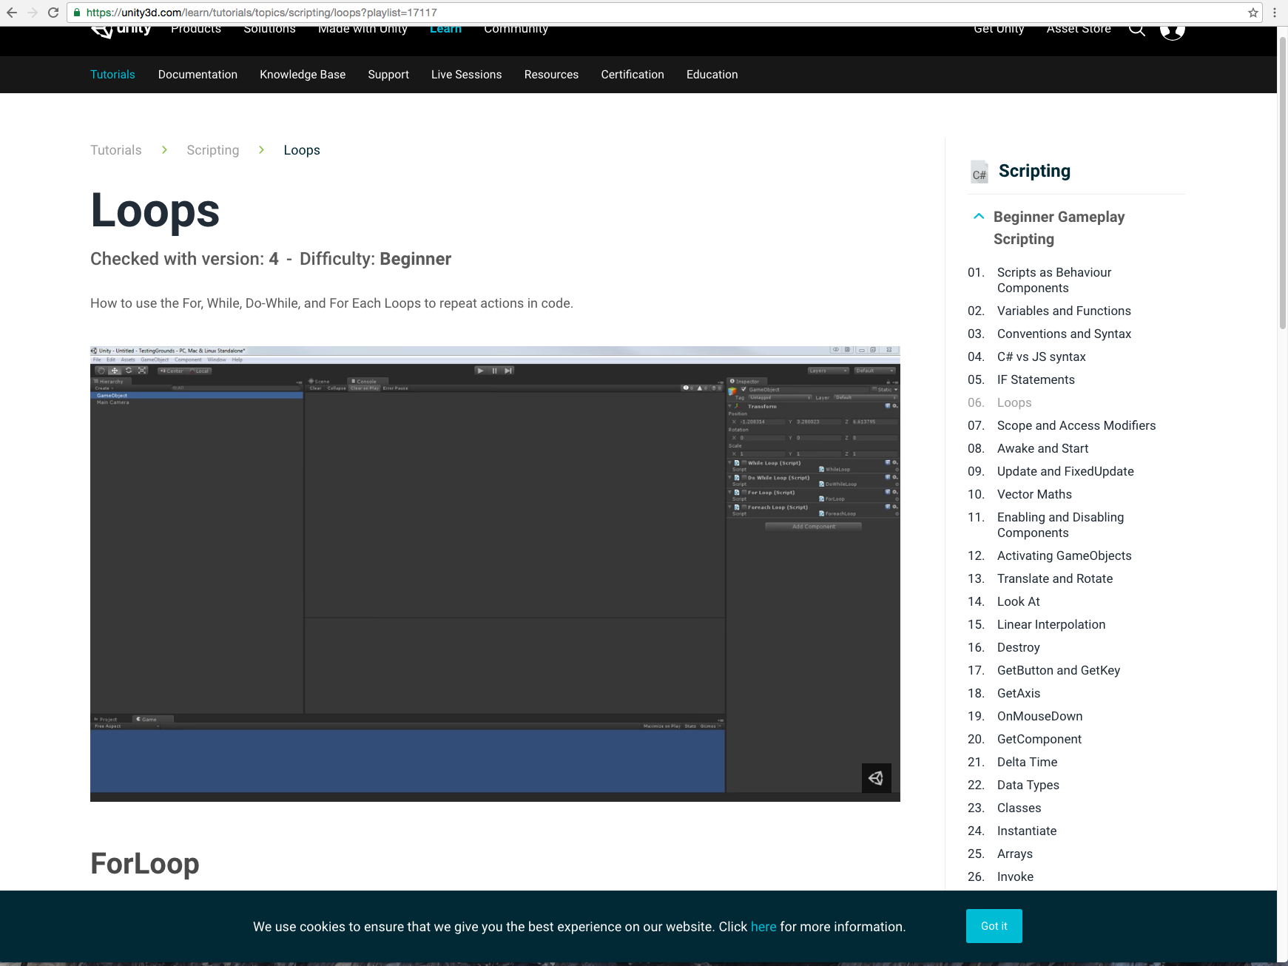Click the secure padlock icon in the address bar
Screen dimensions: 1288x966
pos(77,13)
